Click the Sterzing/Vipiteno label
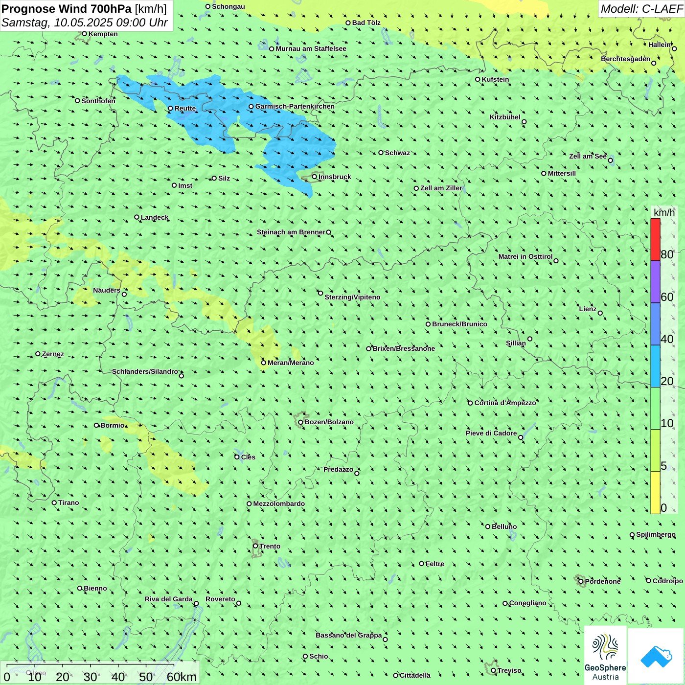Screen dimensions: 685x685 (352, 297)
